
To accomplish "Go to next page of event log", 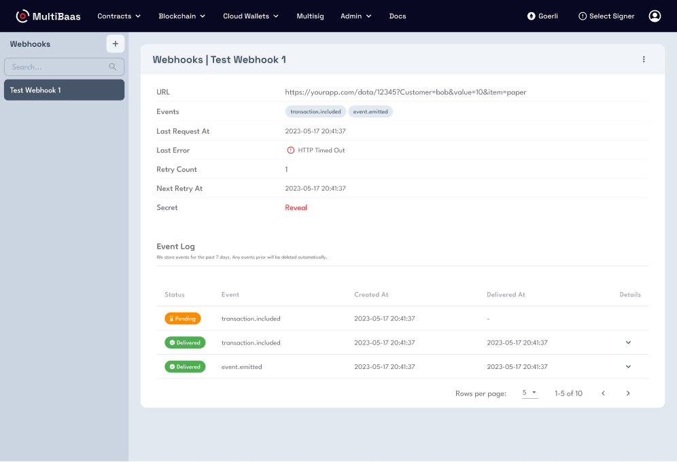I will point(628,393).
